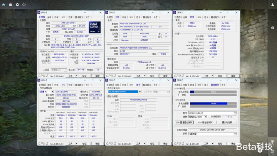This screenshot has height=156, width=277.
Task: Click the 提交和比较 button
Action: point(227,122)
